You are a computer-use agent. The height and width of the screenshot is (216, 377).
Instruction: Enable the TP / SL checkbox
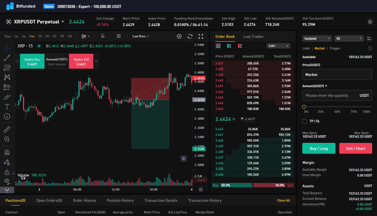tap(304, 121)
